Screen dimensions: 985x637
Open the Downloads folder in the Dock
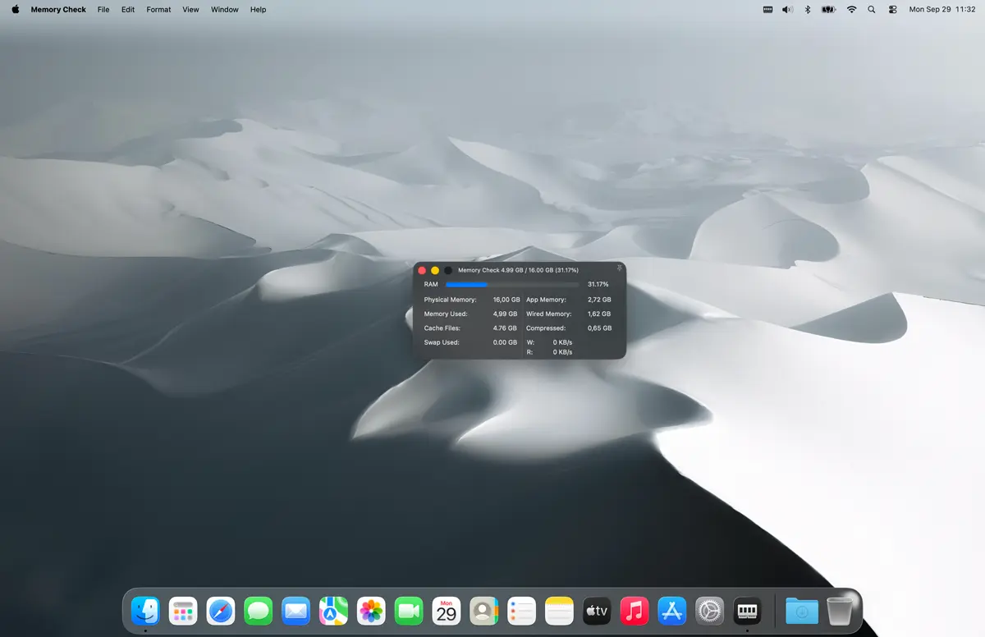click(801, 611)
